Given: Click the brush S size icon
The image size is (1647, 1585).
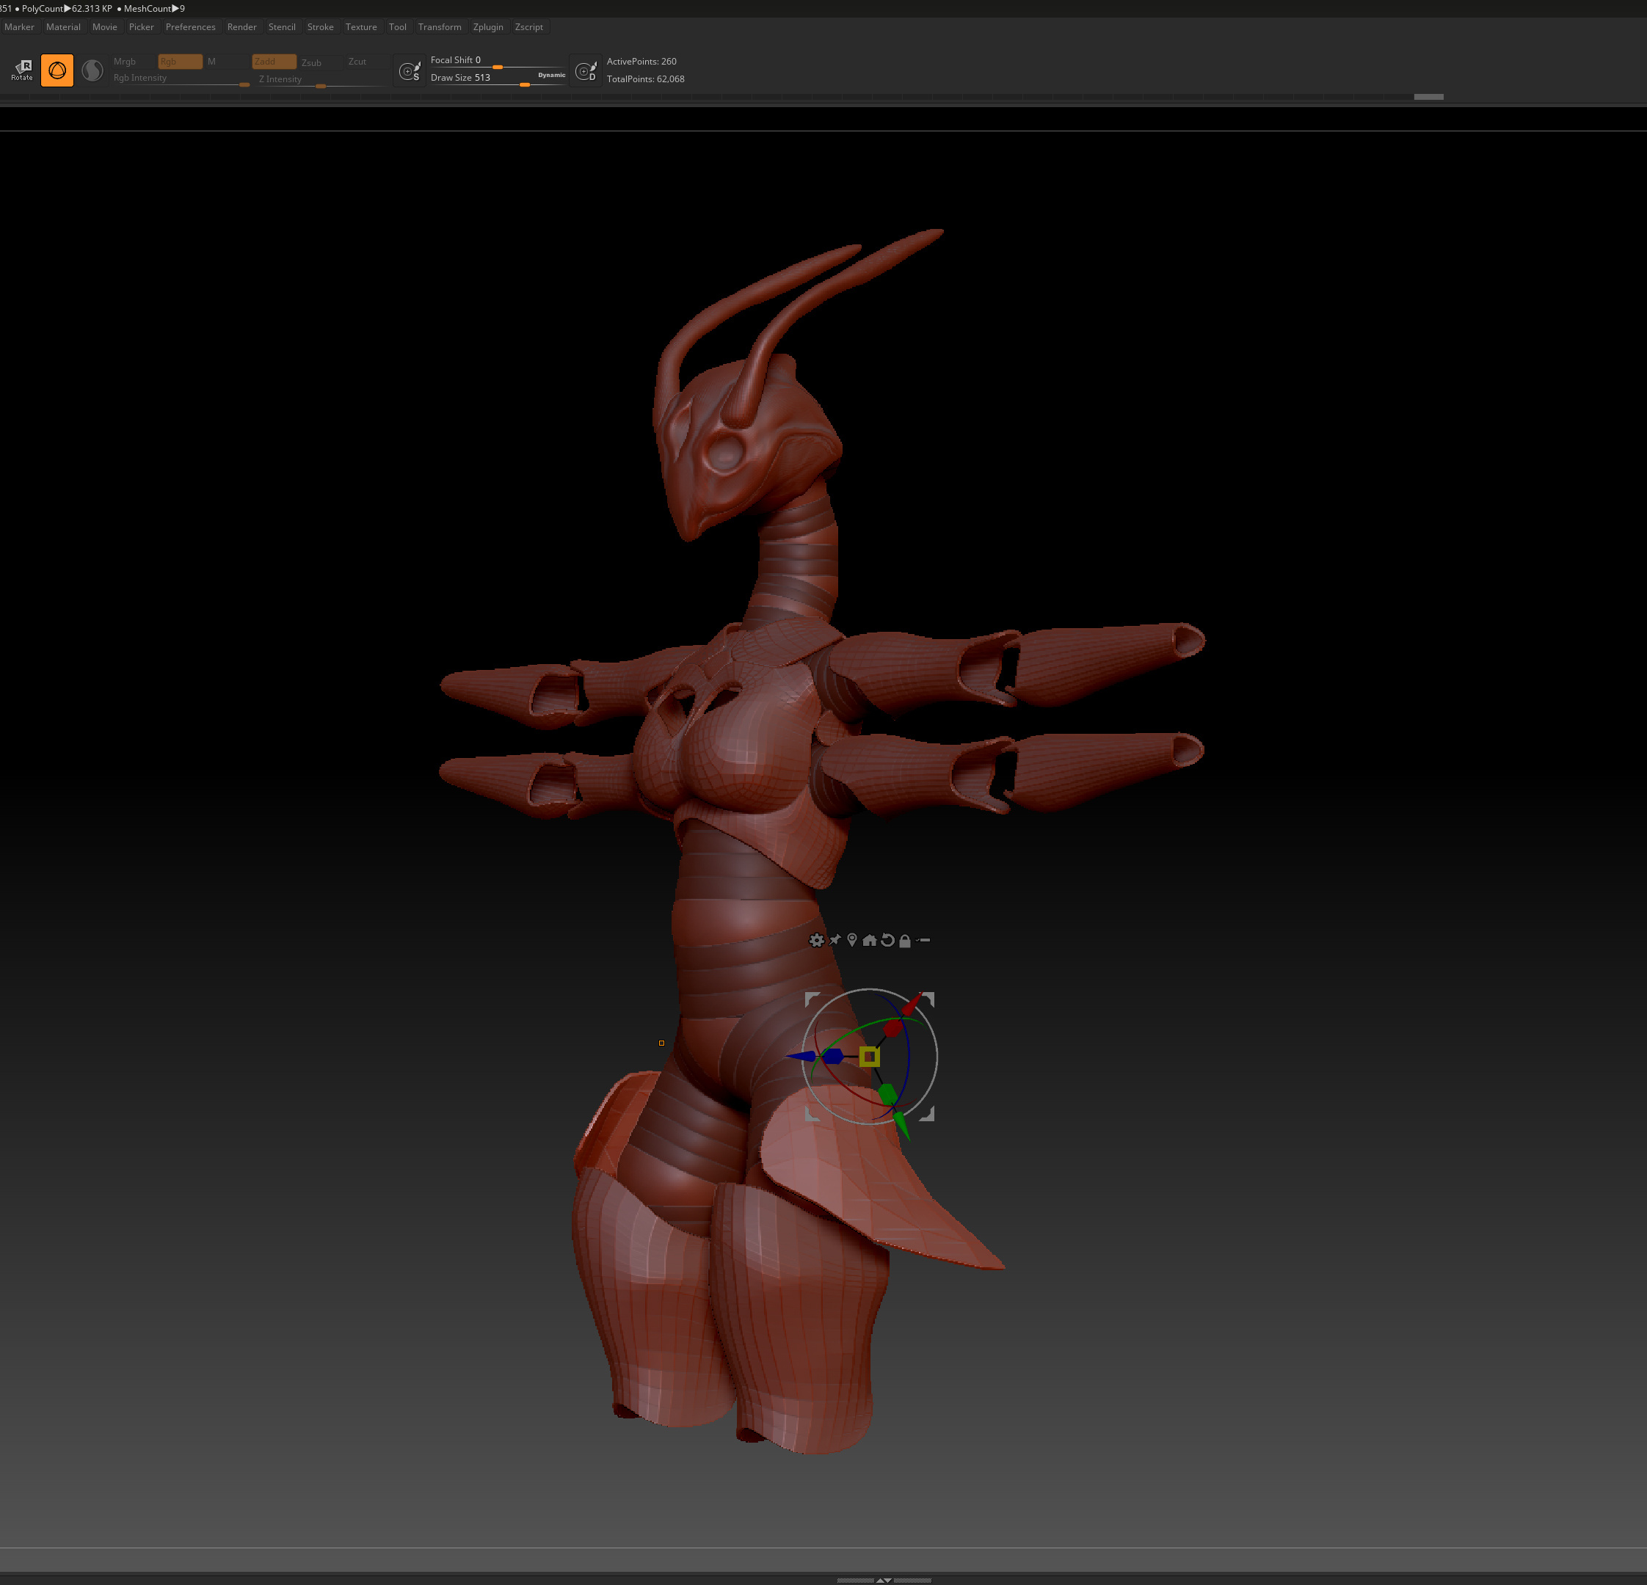Looking at the screenshot, I should [410, 70].
